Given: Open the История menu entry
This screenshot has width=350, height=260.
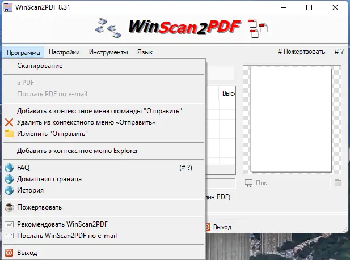Looking at the screenshot, I should click(x=104, y=190).
